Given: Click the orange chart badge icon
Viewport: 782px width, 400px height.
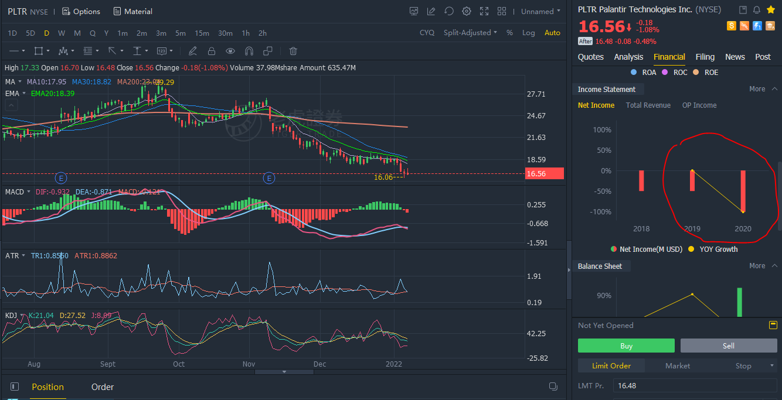Looking at the screenshot, I should 744,25.
